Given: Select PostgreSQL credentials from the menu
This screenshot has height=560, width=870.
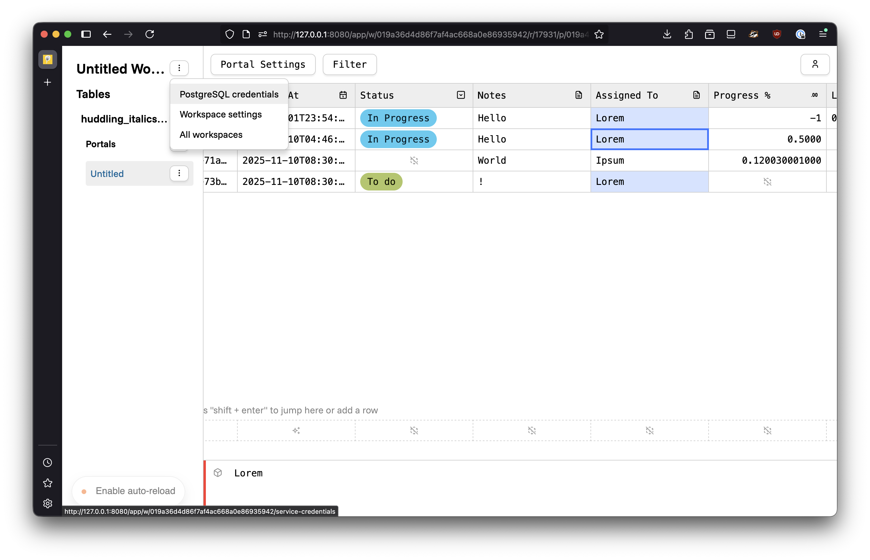Looking at the screenshot, I should click(x=229, y=94).
